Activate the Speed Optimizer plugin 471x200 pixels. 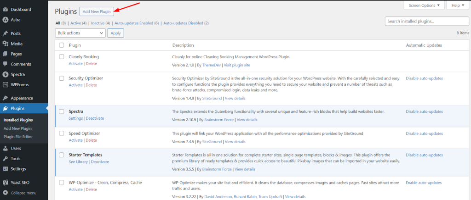(x=76, y=140)
